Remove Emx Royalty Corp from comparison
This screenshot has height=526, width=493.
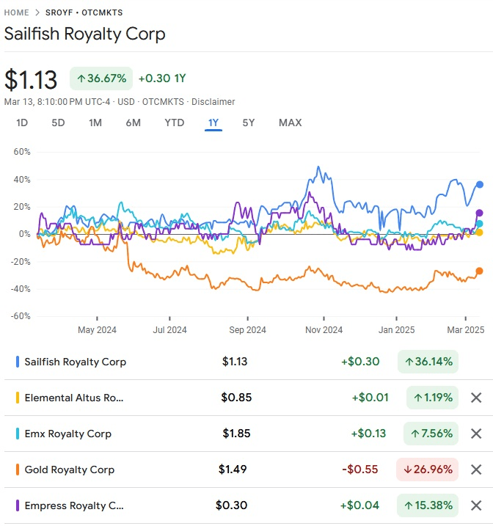[x=476, y=434]
